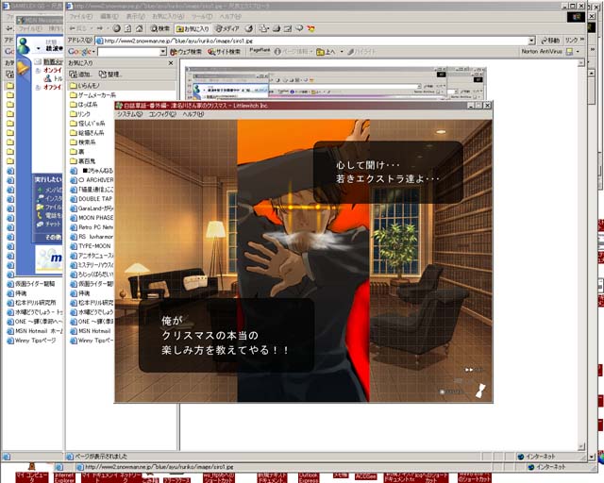604x483 pixels.
Task: Click the Stop loading icon
Action: point(116,28)
